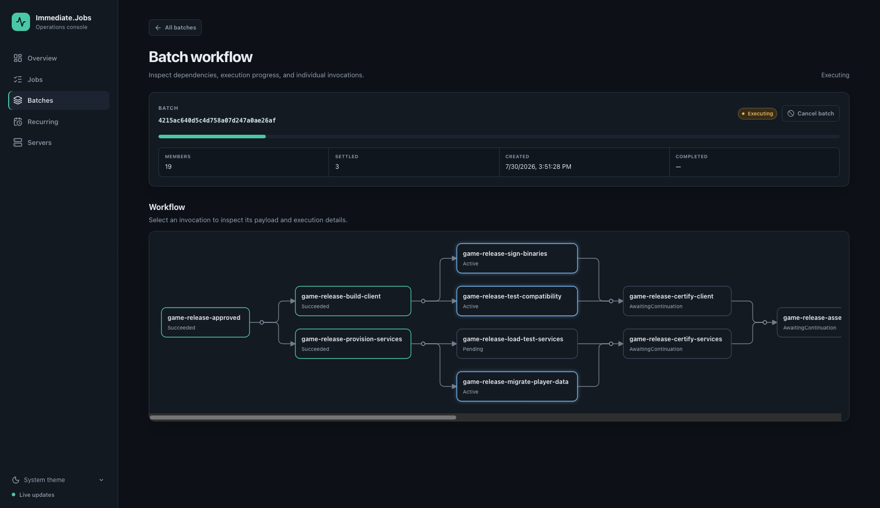The image size is (880, 508).
Task: Click the created date 7/30/2026, 3:51:28 PM
Action: (x=538, y=167)
